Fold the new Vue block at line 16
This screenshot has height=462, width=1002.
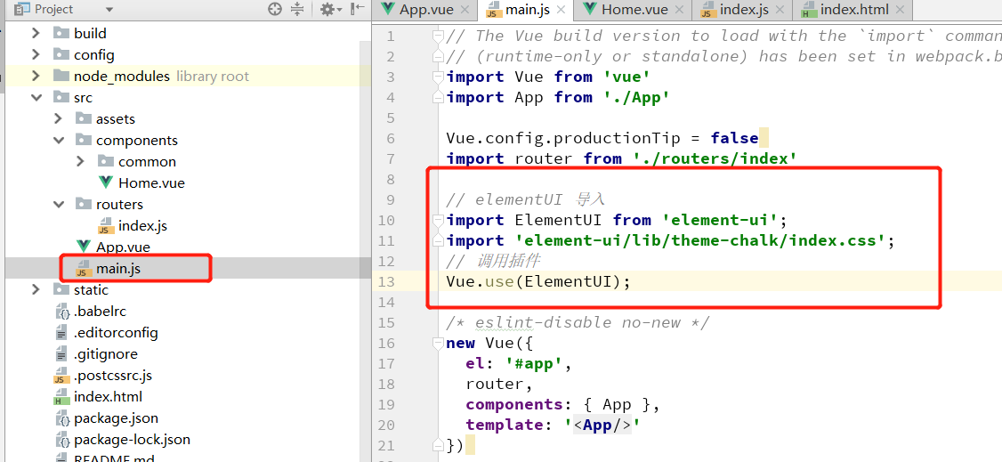pyautogui.click(x=438, y=343)
